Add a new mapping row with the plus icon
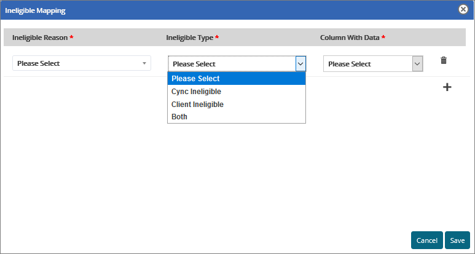 (x=447, y=87)
